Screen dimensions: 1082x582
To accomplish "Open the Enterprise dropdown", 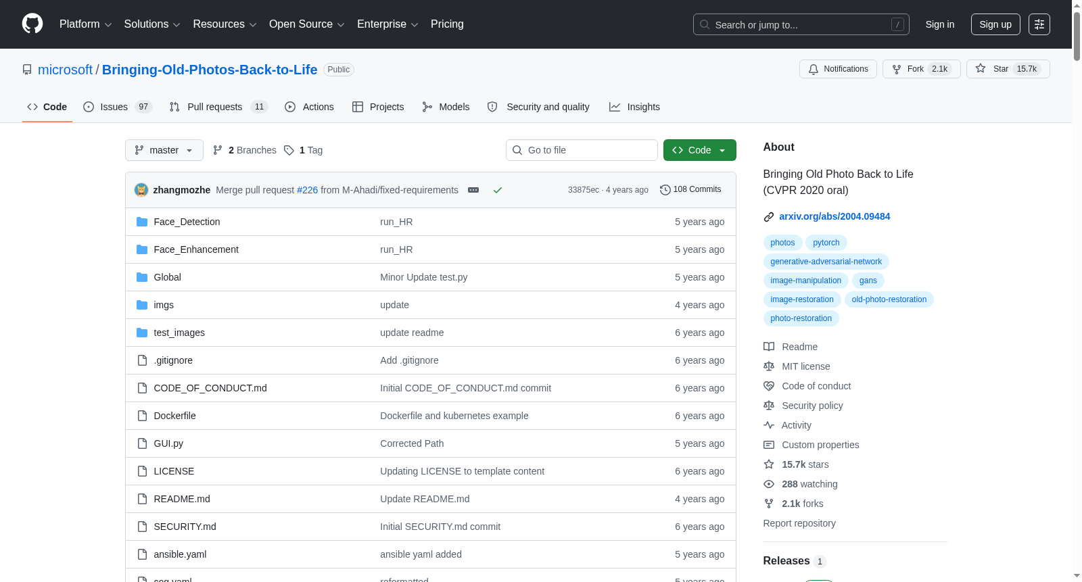I will [387, 24].
